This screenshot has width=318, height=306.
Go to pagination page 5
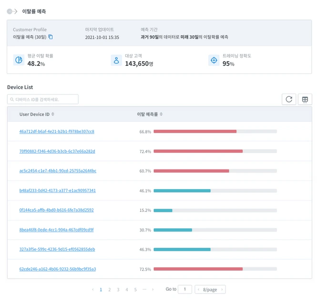tap(135, 290)
